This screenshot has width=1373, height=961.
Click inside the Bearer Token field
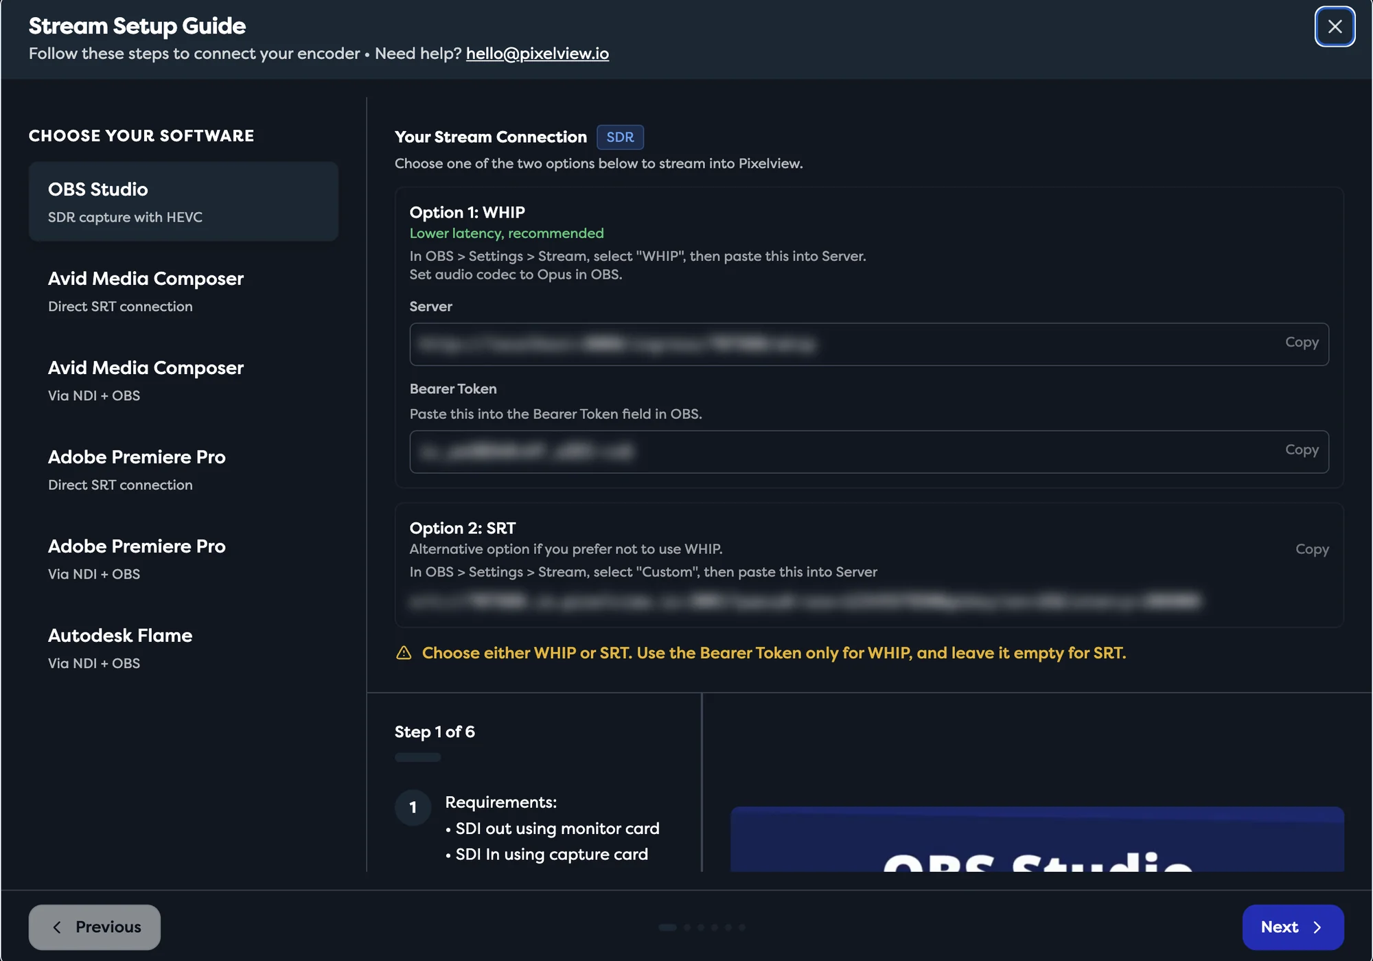pos(869,452)
